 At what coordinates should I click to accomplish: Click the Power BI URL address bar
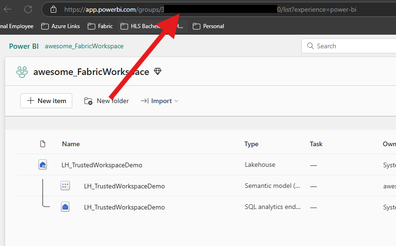pyautogui.click(x=219, y=9)
